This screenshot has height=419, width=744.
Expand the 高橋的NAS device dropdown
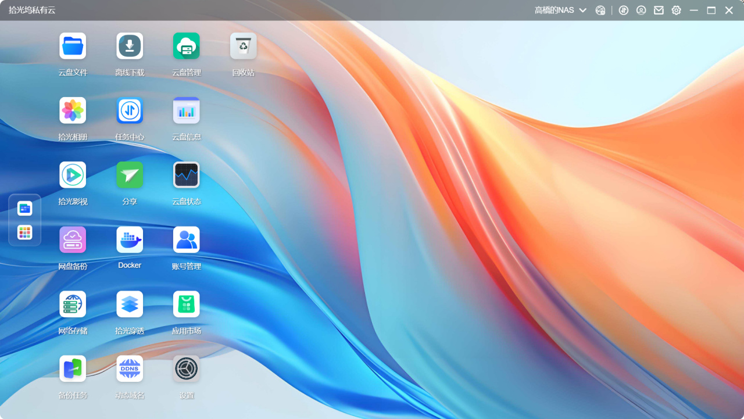[560, 10]
